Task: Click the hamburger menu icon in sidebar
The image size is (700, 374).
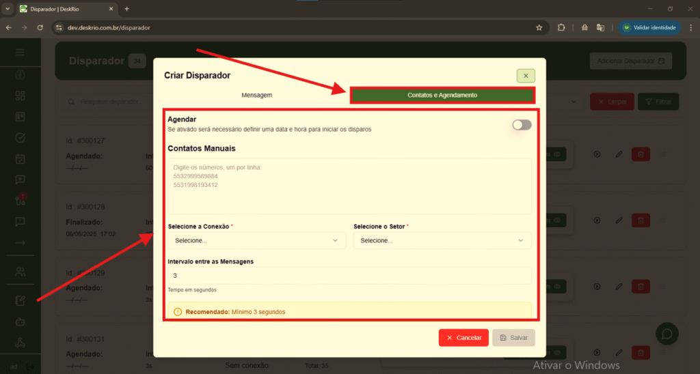Action: coord(20,53)
